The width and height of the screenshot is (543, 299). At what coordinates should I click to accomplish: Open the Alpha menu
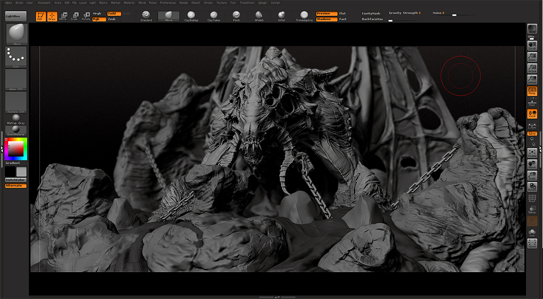coord(9,3)
